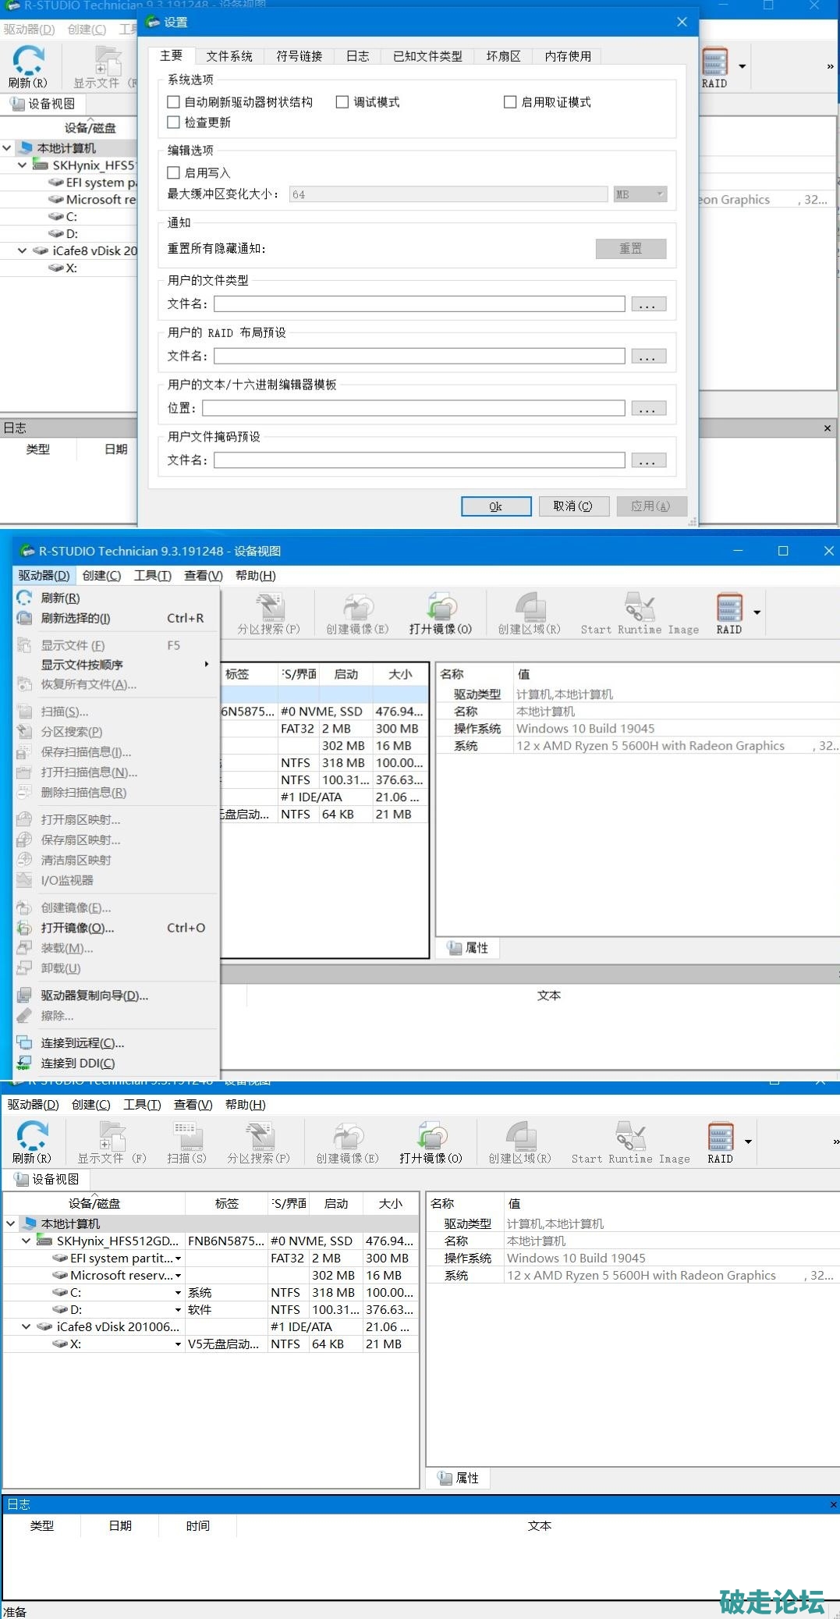
Task: Click the Start Runtime Image toolbar icon
Action: click(x=630, y=1141)
